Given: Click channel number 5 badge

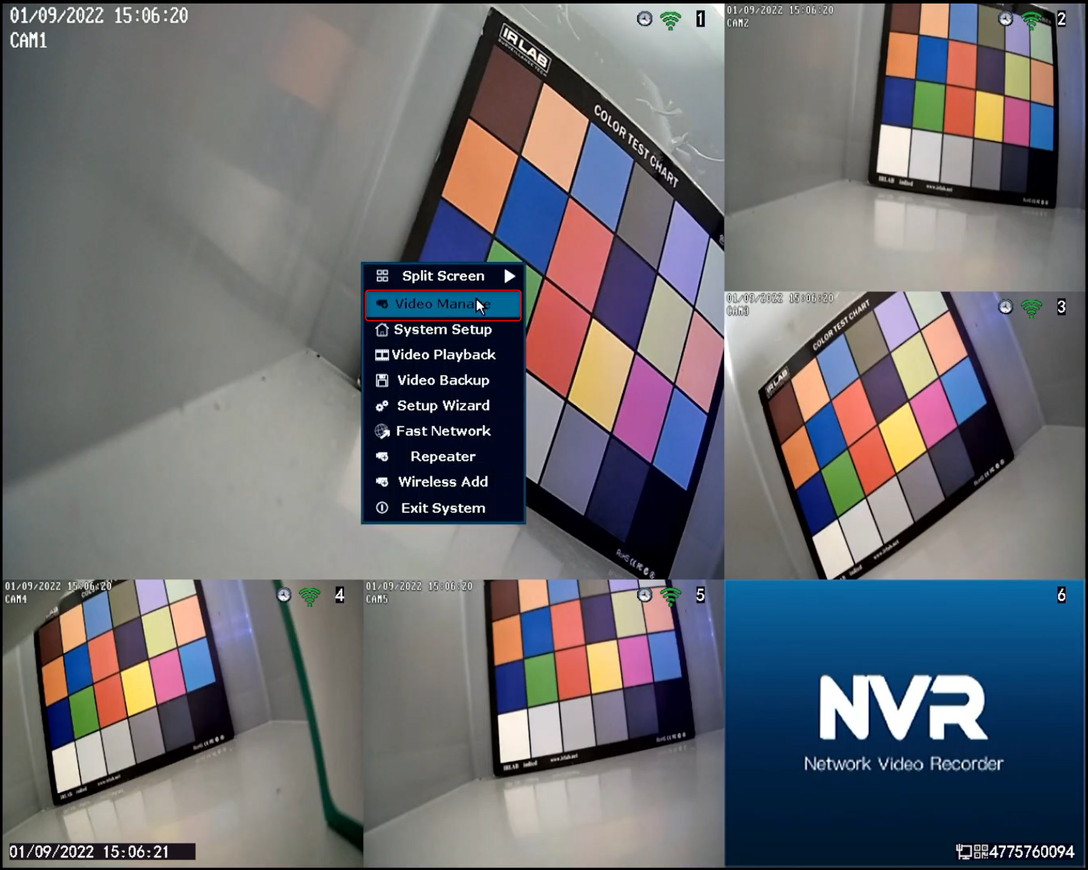Looking at the screenshot, I should pos(701,595).
